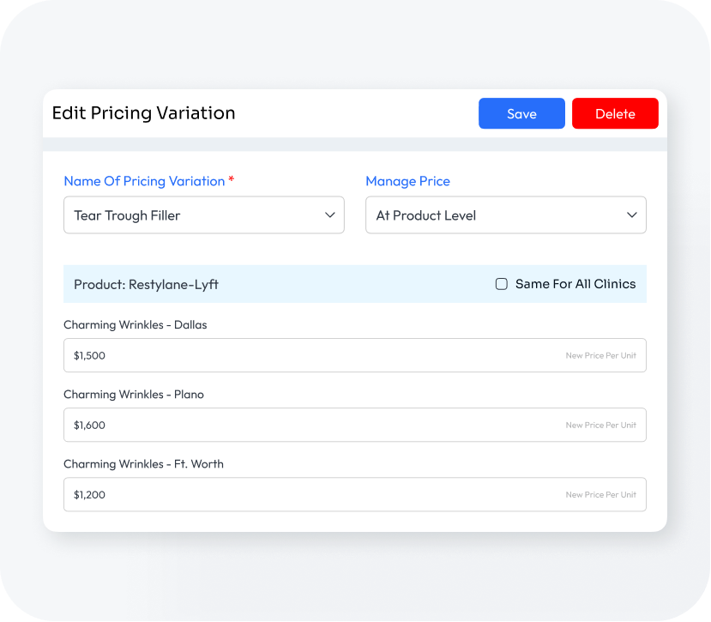Viewport: 711px width, 622px height.
Task: Click the Charming Wrinkles - Plano label
Action: point(134,395)
